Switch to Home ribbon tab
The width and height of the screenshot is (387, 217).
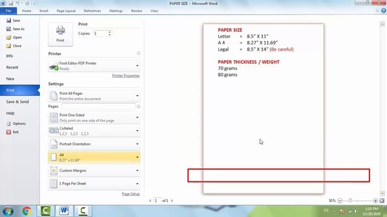pyautogui.click(x=27, y=11)
